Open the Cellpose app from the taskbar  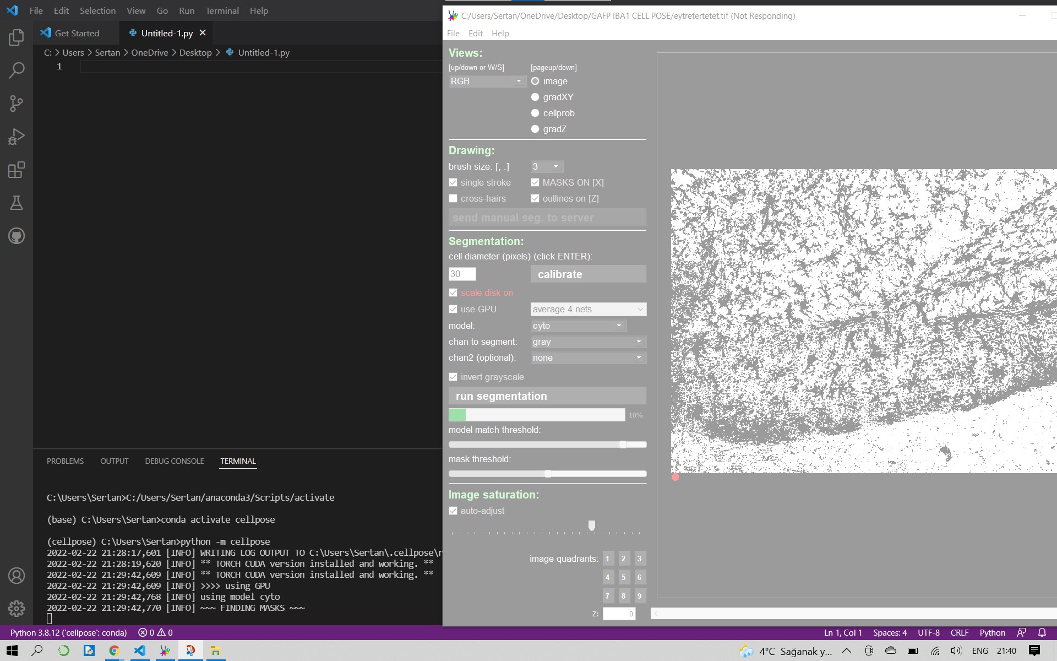pyautogui.click(x=165, y=651)
